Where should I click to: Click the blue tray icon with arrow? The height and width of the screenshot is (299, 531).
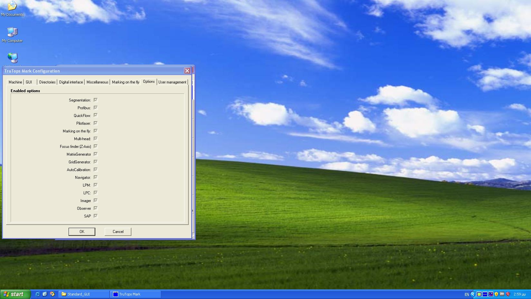(x=485, y=294)
